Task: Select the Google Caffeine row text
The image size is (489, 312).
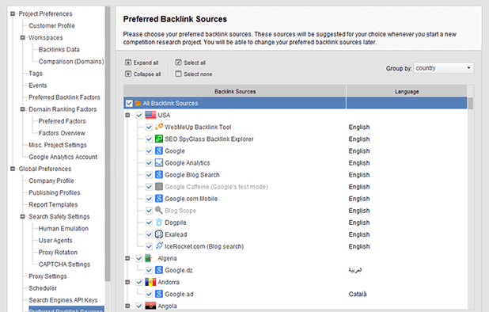Action: [x=216, y=187]
